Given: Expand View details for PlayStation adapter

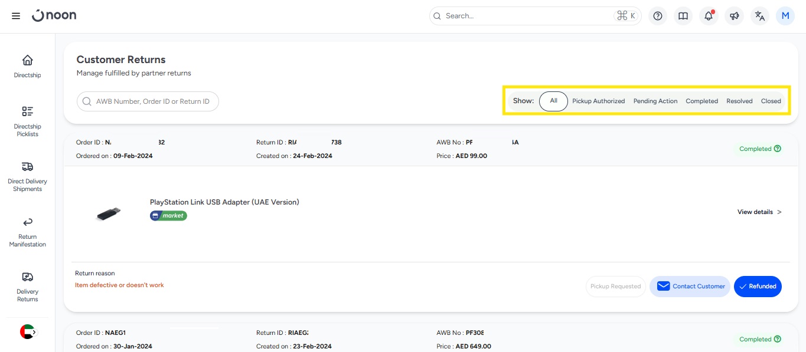Looking at the screenshot, I should pyautogui.click(x=759, y=212).
